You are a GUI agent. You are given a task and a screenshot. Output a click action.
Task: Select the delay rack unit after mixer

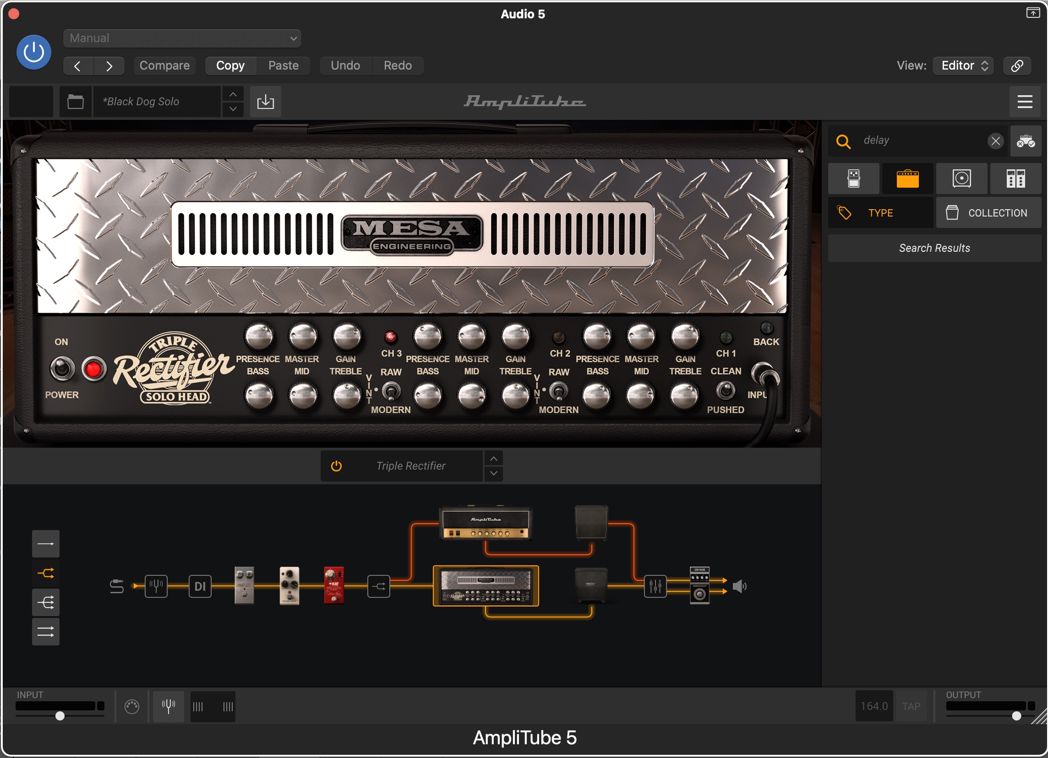coord(699,585)
